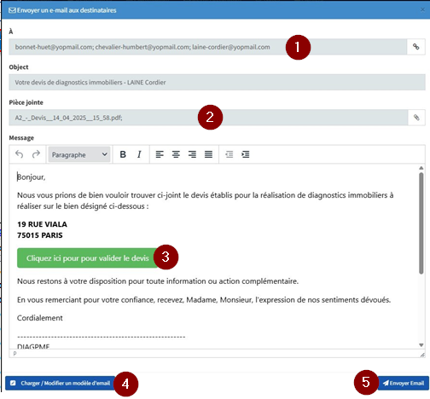Image resolution: width=430 pixels, height=399 pixels.
Task: Click the message editor scrollbar down arrow
Action: tap(421, 345)
